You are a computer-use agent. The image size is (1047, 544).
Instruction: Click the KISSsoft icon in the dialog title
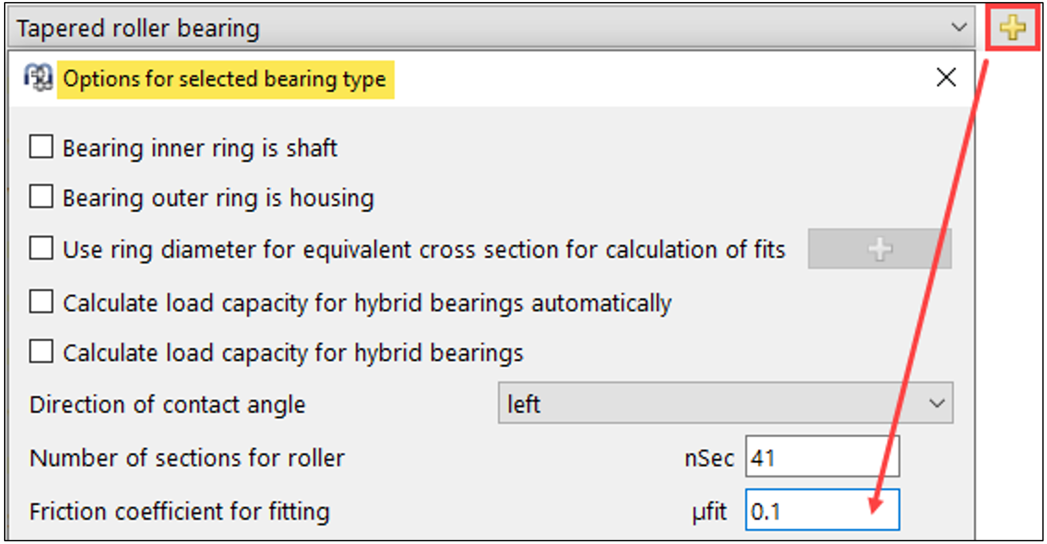coord(38,78)
